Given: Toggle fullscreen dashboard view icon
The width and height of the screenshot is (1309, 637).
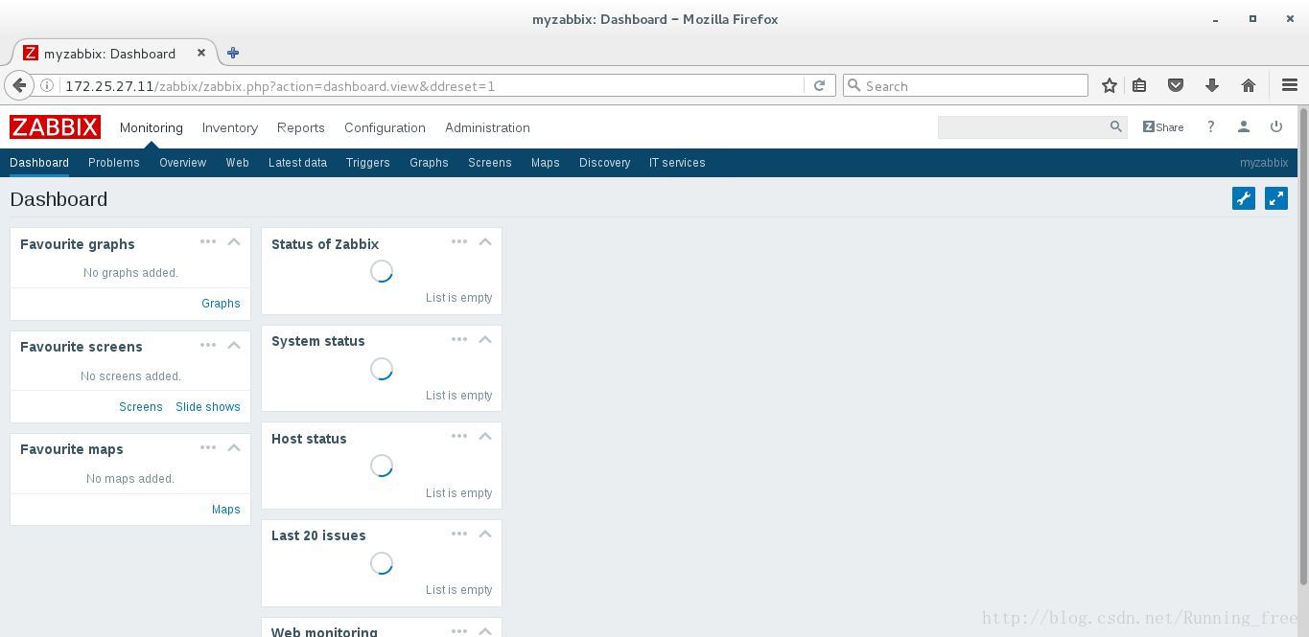Looking at the screenshot, I should tap(1275, 198).
